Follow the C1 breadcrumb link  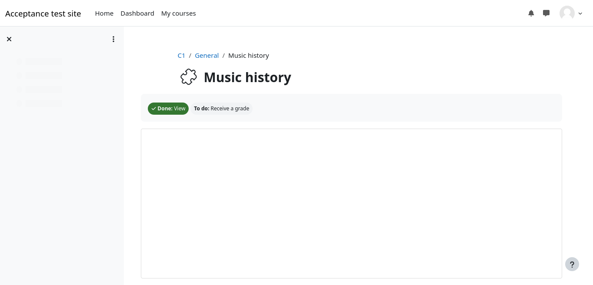coord(181,56)
